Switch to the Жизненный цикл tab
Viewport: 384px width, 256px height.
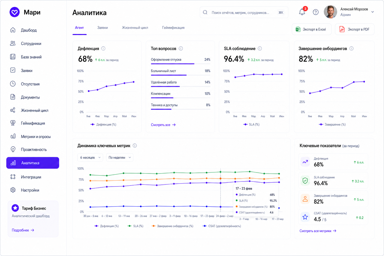pos(135,28)
